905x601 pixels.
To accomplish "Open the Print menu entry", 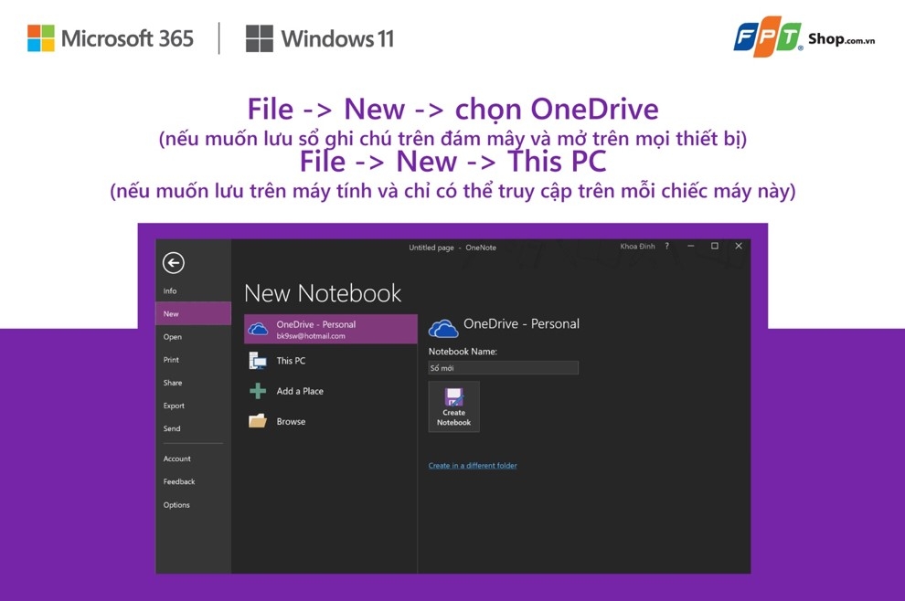I will [170, 359].
